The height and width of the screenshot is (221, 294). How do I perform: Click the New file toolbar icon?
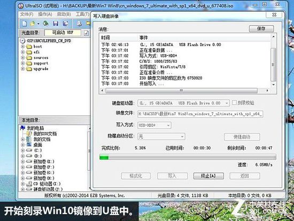pyautogui.click(x=25, y=24)
